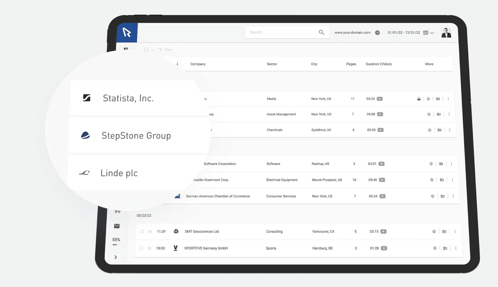
Task: Open the mail icon in sidebar
Action: pyautogui.click(x=117, y=226)
